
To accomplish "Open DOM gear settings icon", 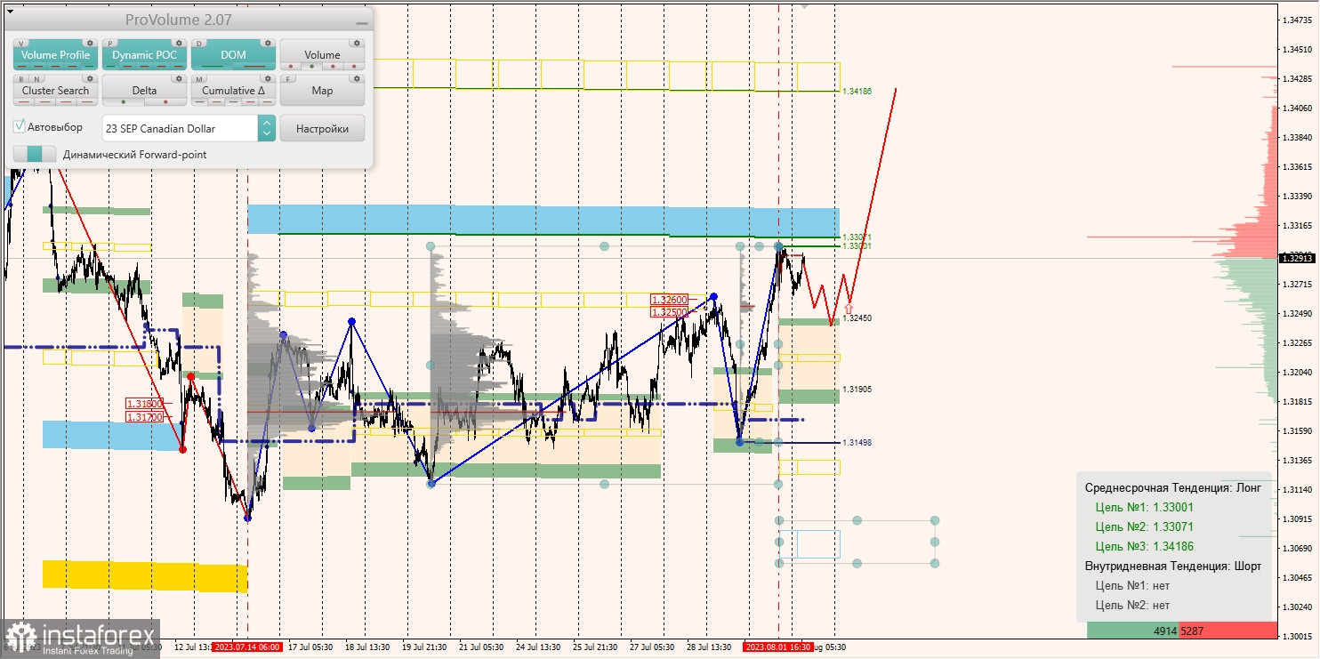I will click(268, 43).
